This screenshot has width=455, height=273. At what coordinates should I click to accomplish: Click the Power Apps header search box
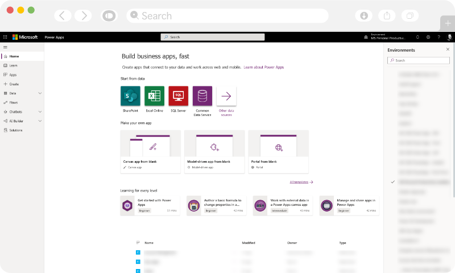213,37
